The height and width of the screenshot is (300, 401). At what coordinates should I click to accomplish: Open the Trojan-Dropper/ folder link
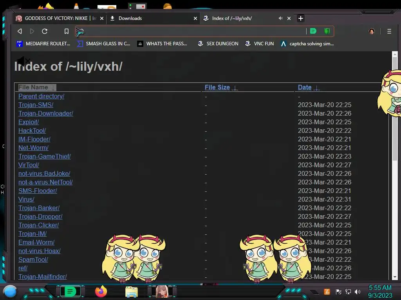[x=40, y=216]
